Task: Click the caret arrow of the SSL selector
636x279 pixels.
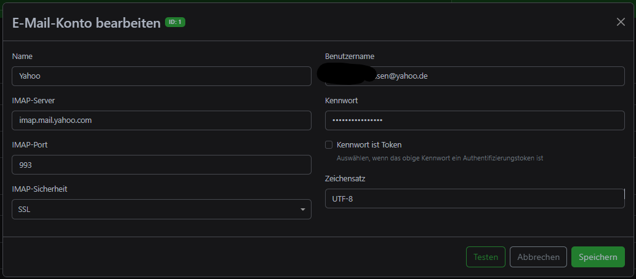Action: (x=302, y=210)
